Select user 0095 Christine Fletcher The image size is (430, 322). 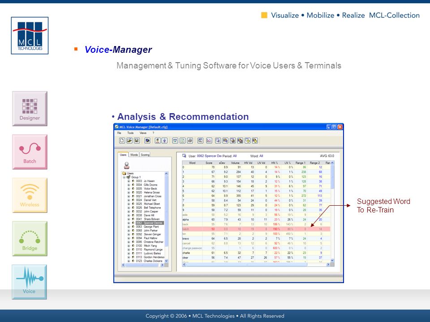[150, 242]
